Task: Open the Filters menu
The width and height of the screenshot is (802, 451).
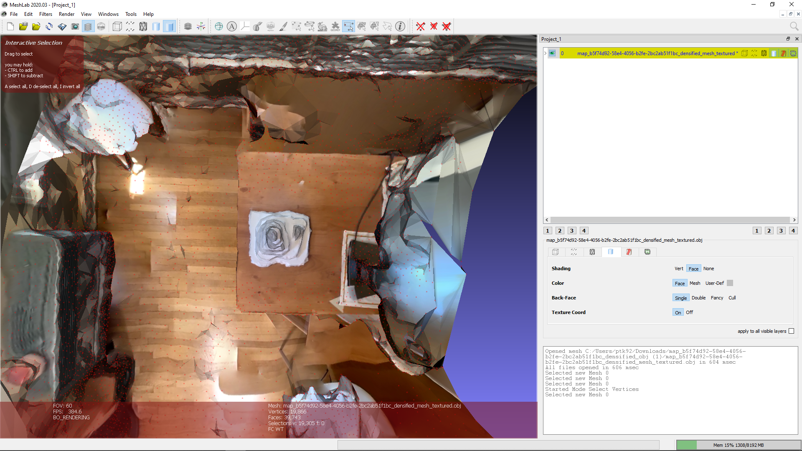Action: tap(46, 14)
